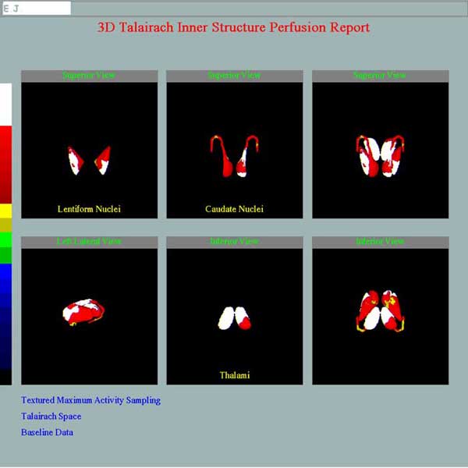Image resolution: width=468 pixels, height=468 pixels.
Task: Click the Superior View header above Lentiform Nuclei
Action: (89, 76)
